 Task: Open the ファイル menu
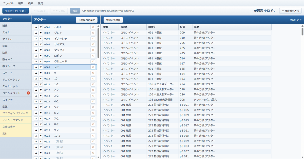point(8,3)
